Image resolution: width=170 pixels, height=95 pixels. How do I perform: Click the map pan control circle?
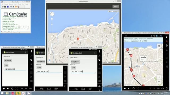click(52, 14)
